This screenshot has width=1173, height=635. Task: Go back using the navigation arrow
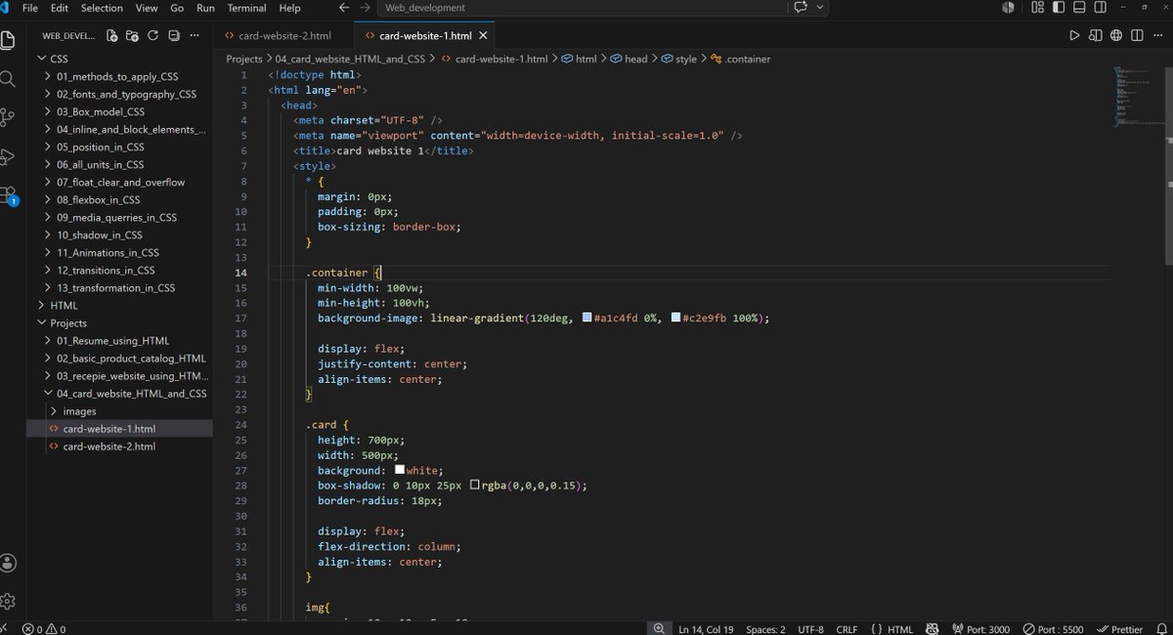click(x=343, y=8)
